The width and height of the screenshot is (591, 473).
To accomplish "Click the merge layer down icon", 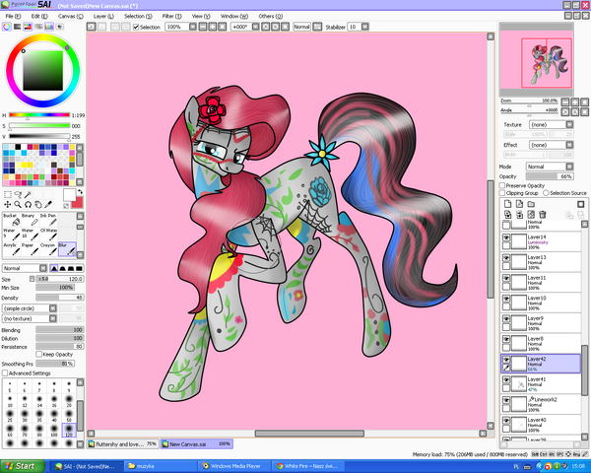I will 519,215.
